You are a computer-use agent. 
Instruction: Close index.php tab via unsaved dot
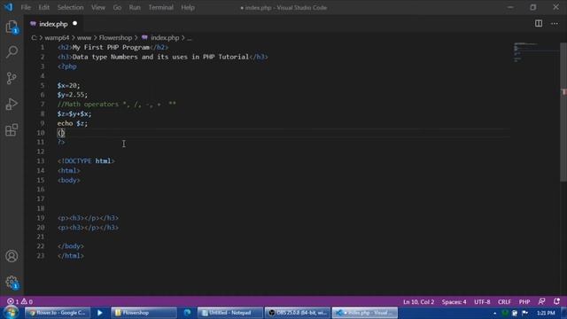coord(74,24)
